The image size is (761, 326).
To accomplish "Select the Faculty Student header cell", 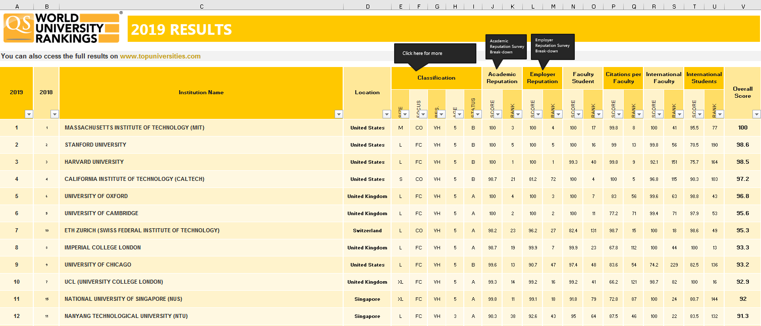I will pyautogui.click(x=583, y=78).
